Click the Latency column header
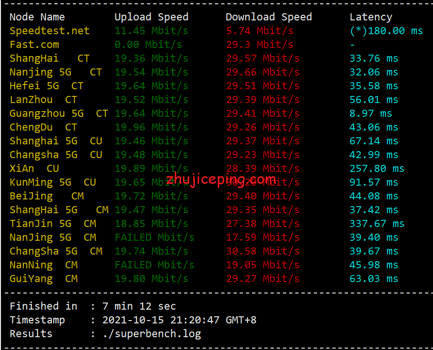The height and width of the screenshot is (350, 433). click(x=371, y=17)
